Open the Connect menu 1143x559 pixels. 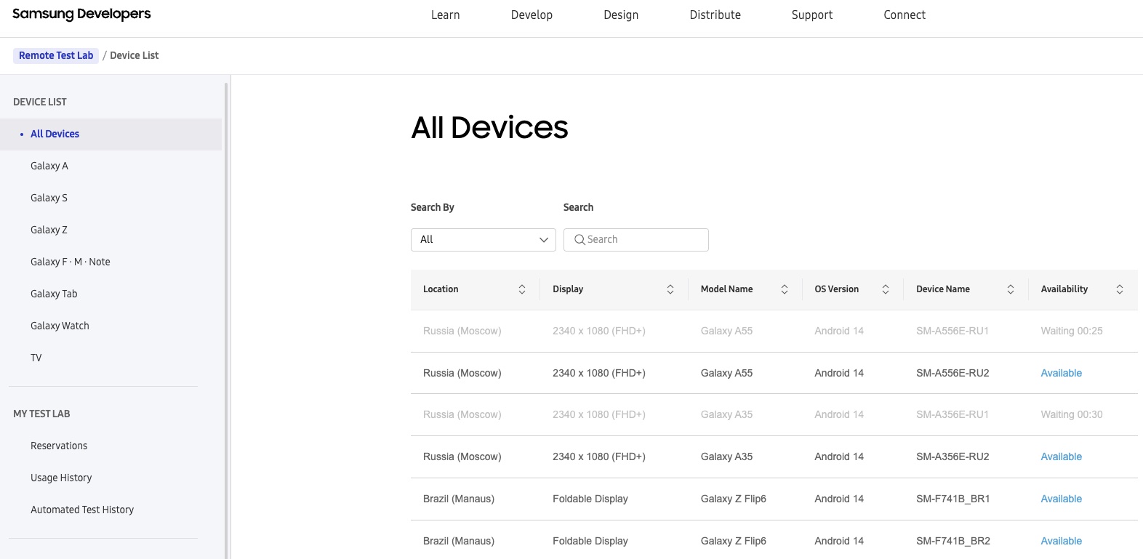pos(905,15)
